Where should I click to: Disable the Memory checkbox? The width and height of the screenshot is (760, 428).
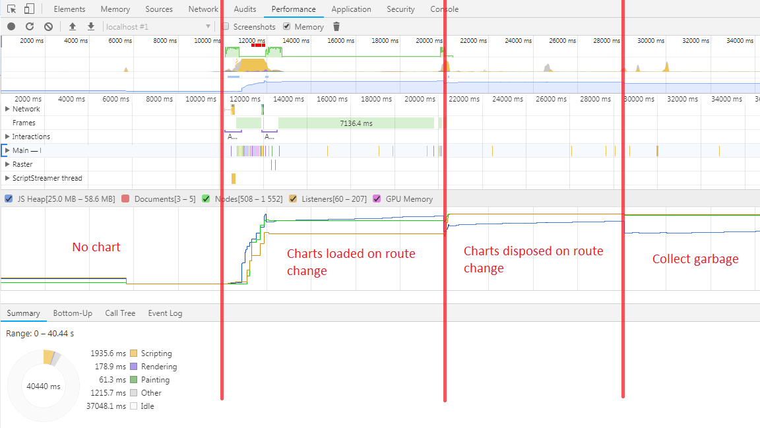point(286,26)
